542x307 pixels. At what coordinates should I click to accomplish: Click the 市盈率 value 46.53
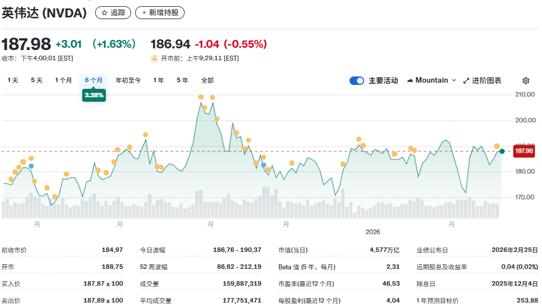click(391, 283)
